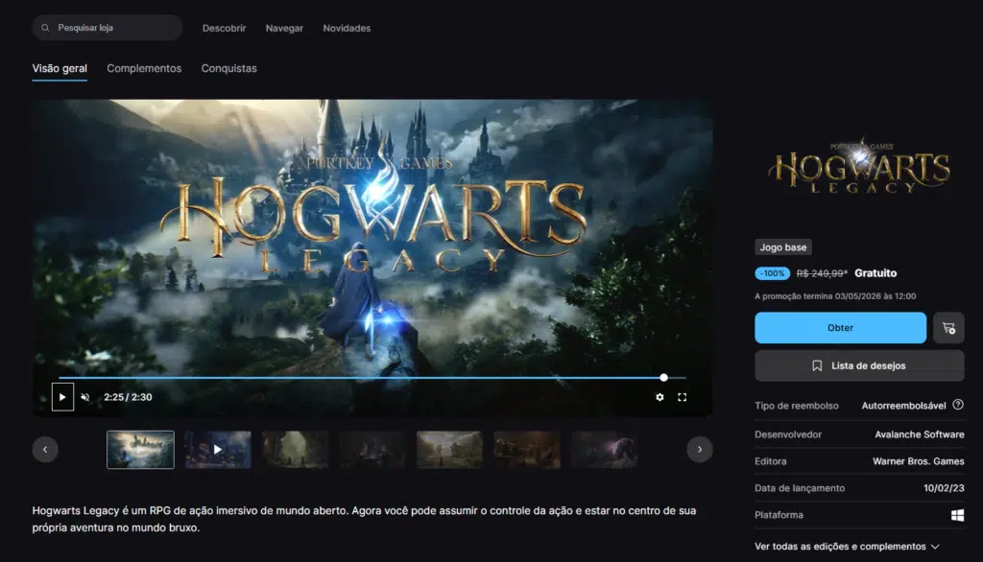This screenshot has width=983, height=562.
Task: Click the Editora label
Action: tap(771, 461)
